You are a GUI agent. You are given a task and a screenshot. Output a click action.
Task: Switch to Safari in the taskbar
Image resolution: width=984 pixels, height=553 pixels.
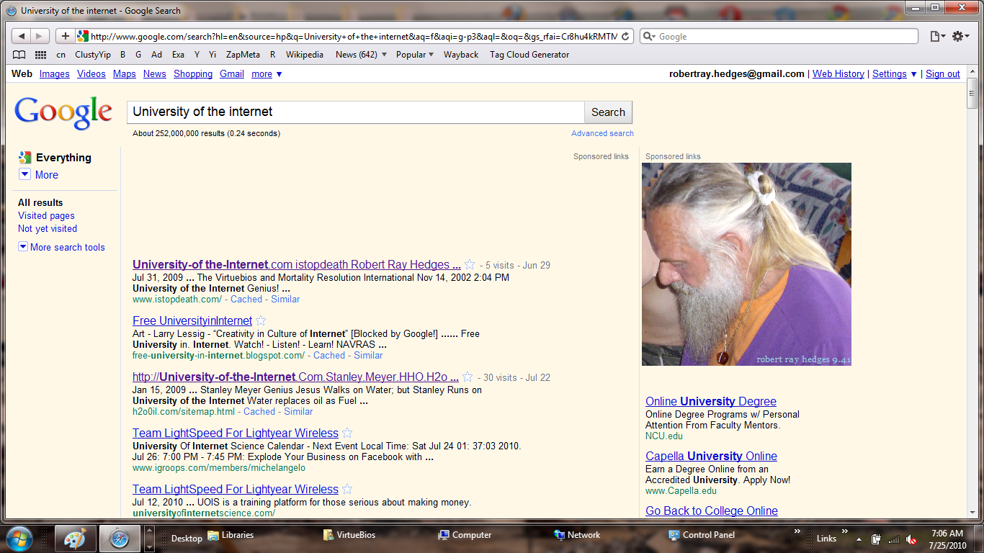(x=119, y=537)
